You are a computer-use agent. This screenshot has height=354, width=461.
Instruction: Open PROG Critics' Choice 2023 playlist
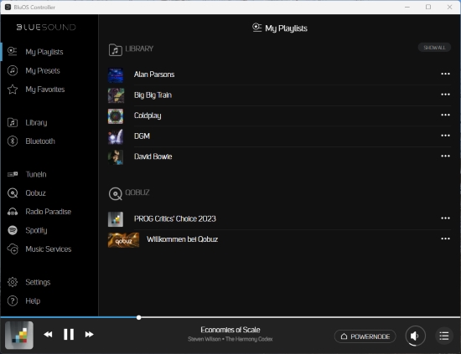pos(175,218)
